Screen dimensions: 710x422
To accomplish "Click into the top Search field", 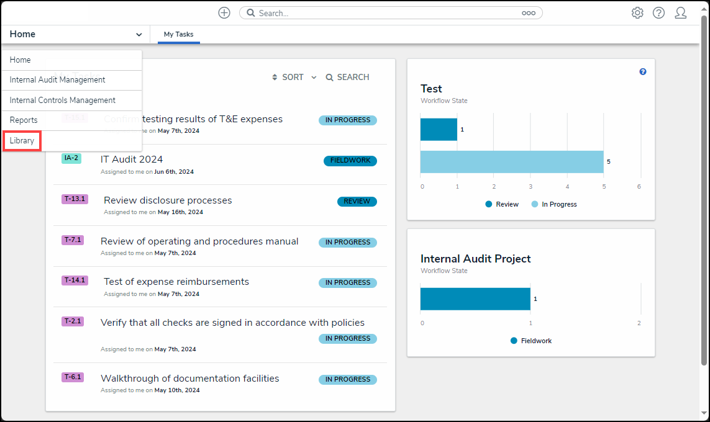I will (385, 13).
